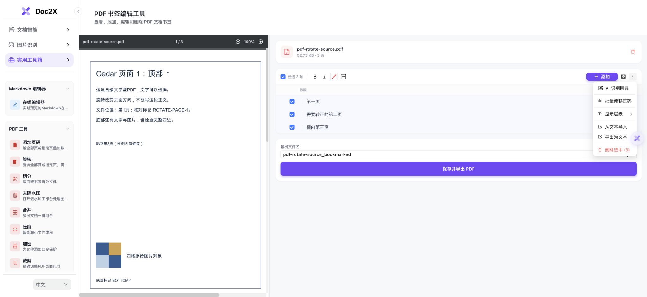Open the Rotate PDF tool
The width and height of the screenshot is (647, 297).
39,162
